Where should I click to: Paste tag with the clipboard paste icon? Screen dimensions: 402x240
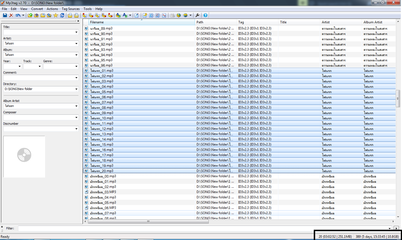pyautogui.click(x=76, y=15)
